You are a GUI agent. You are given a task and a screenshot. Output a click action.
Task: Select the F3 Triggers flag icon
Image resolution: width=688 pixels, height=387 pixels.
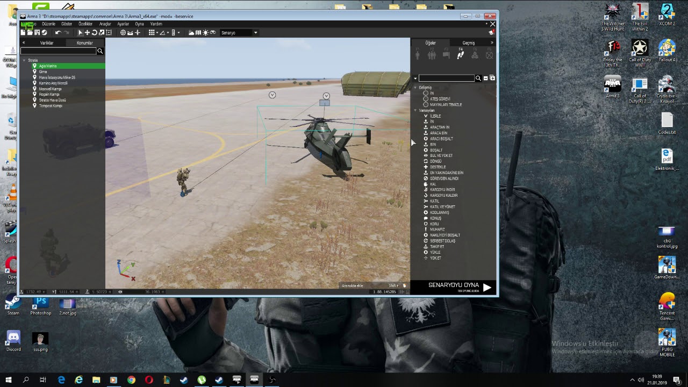point(446,54)
